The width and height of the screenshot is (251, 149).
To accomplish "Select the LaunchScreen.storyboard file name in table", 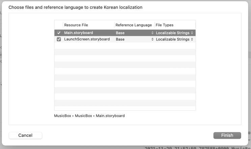I will [87, 39].
